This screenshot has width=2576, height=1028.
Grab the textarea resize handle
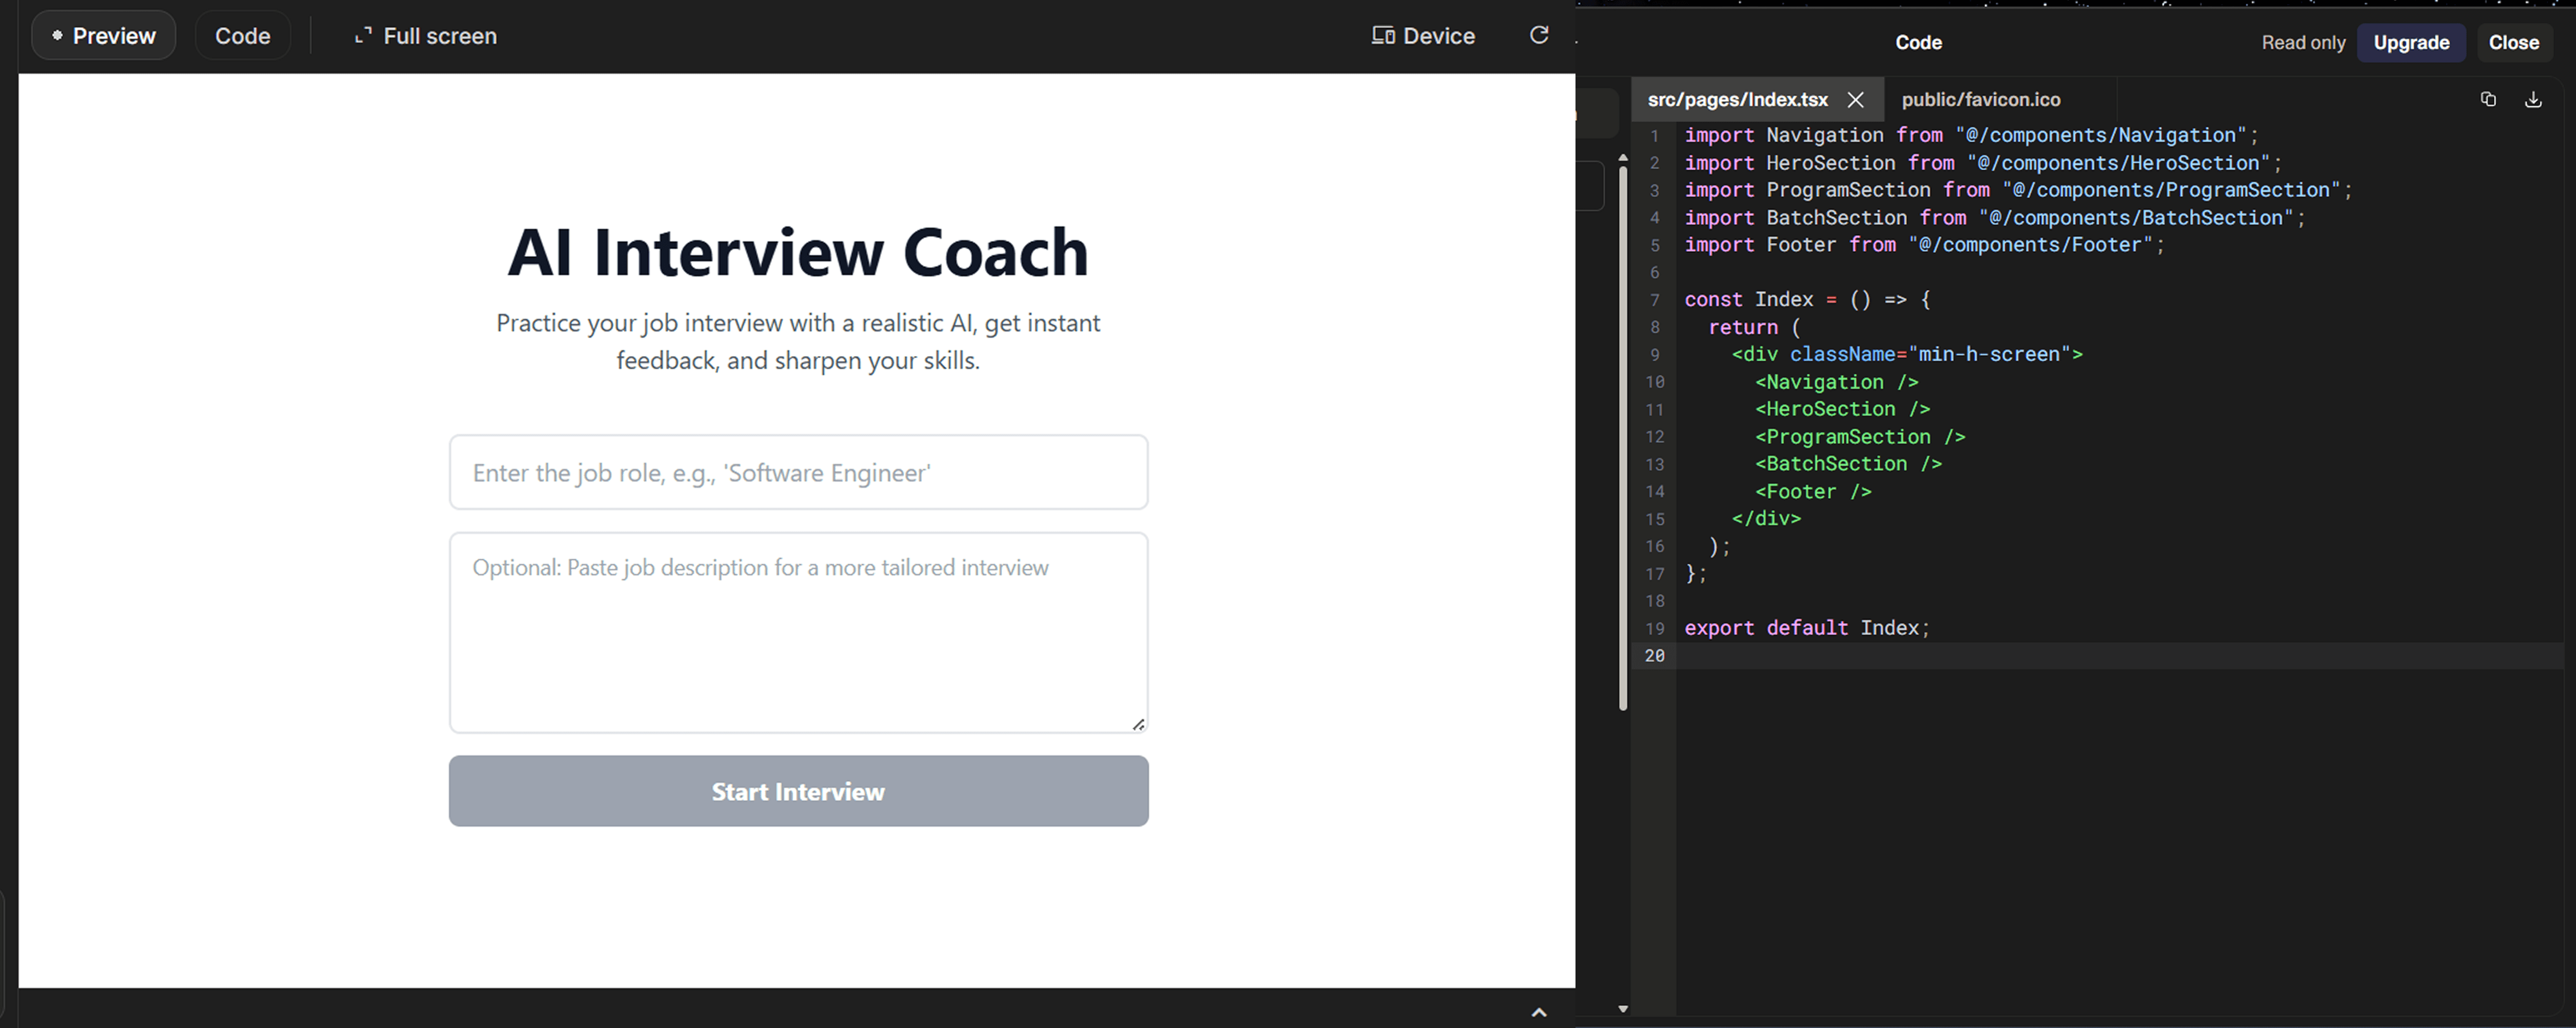pos(1138,724)
